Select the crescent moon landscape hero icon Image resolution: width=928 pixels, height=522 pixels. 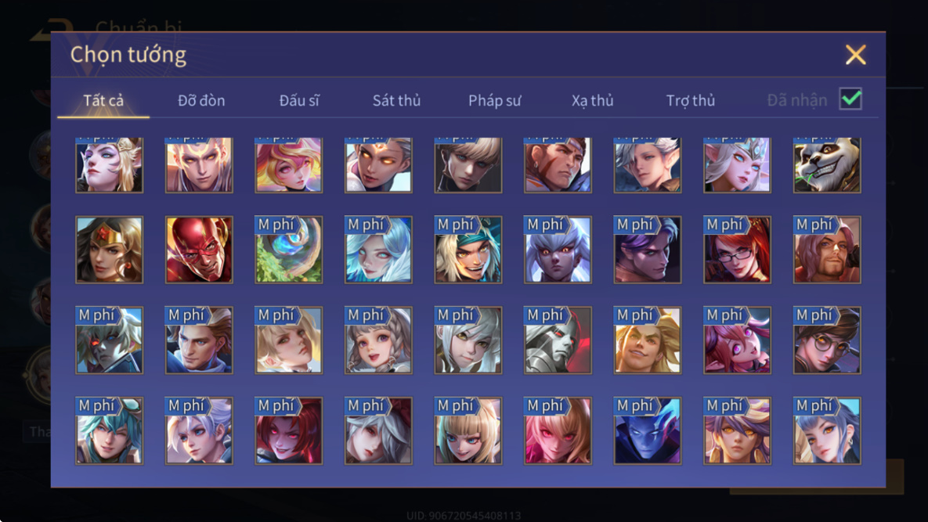[289, 250]
